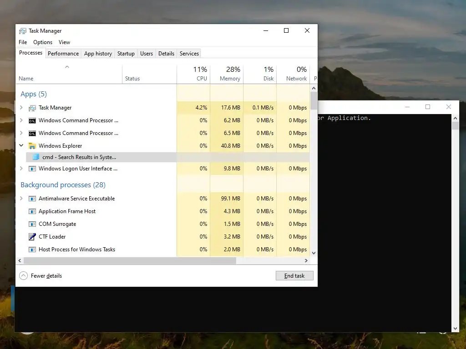Screen dimensions: 466x349
Task: Open the View menu
Action: (x=64, y=42)
